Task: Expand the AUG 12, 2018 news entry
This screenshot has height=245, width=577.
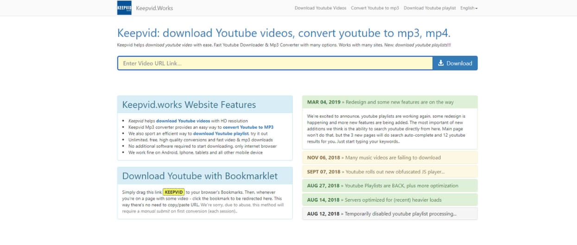Action: tap(390, 214)
